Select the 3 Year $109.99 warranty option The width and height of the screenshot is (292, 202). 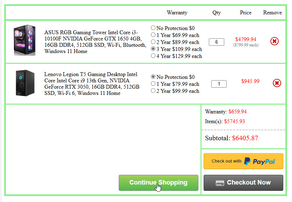pos(153,49)
